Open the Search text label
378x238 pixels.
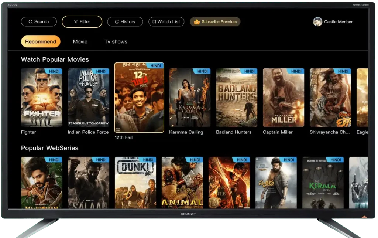(41, 22)
